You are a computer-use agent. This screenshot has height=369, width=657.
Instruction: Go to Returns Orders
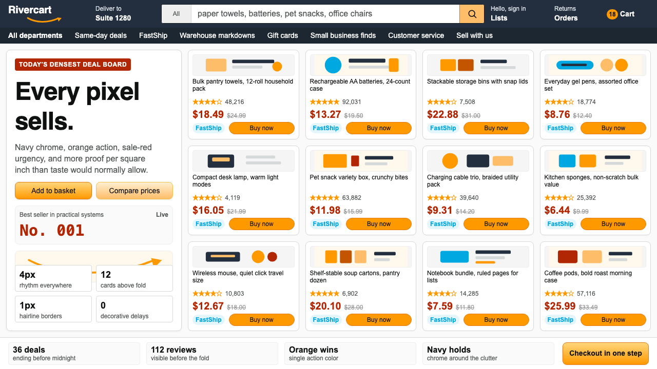566,14
